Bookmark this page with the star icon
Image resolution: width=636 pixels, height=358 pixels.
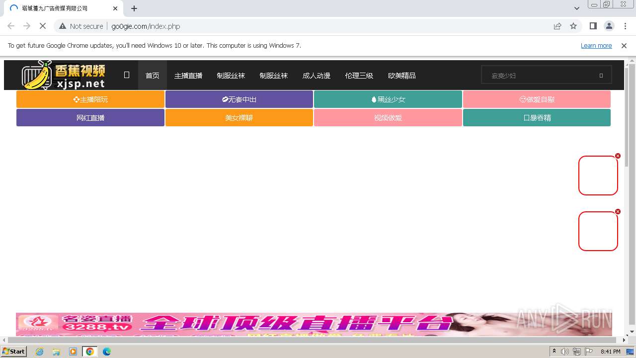pos(573,26)
